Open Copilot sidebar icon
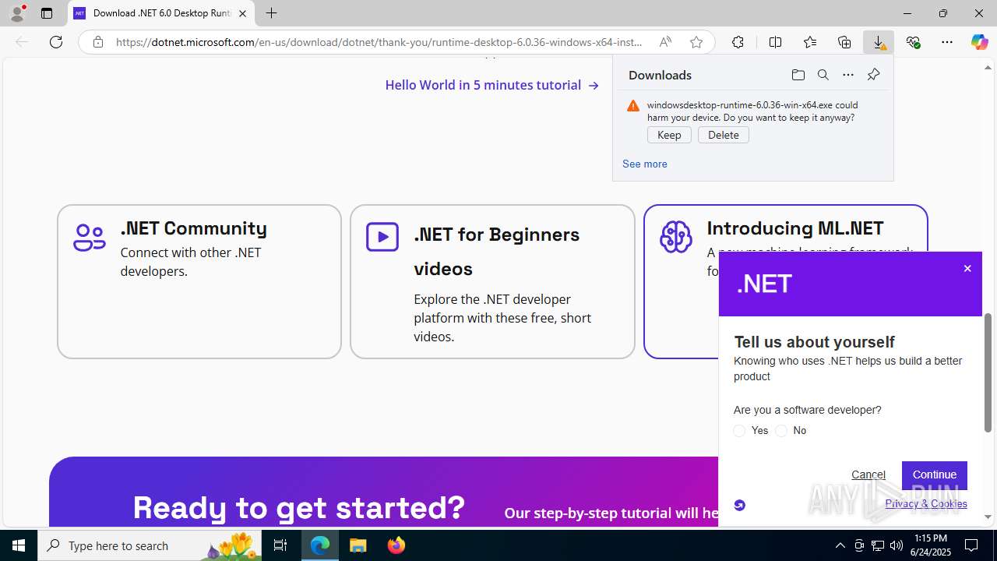Viewport: 997px width, 561px height. tap(979, 42)
